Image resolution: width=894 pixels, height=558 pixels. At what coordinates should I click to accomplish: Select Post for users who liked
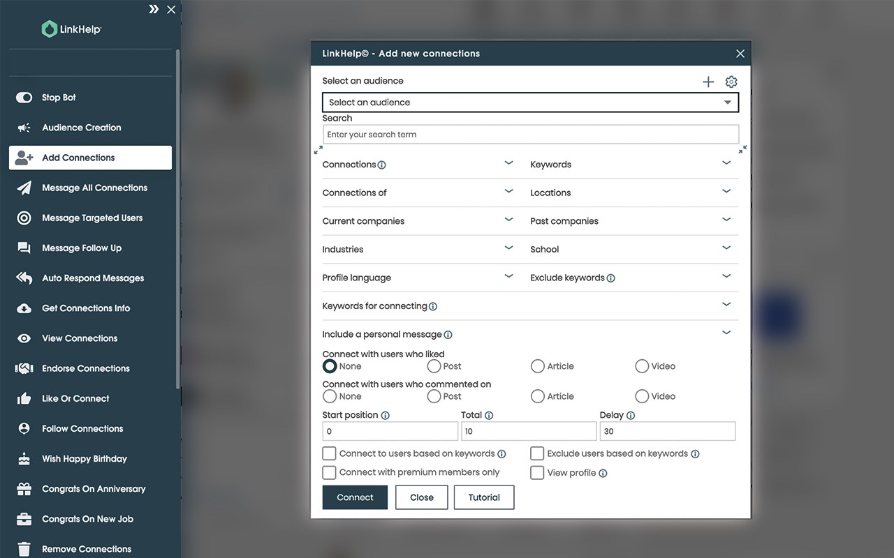tap(434, 366)
